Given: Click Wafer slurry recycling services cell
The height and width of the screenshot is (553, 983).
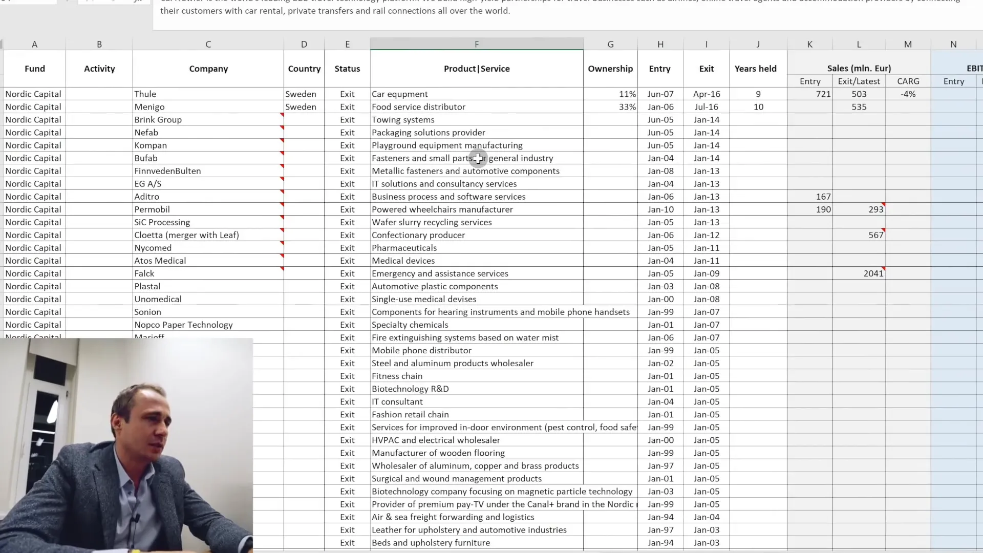Looking at the screenshot, I should [x=477, y=222].
